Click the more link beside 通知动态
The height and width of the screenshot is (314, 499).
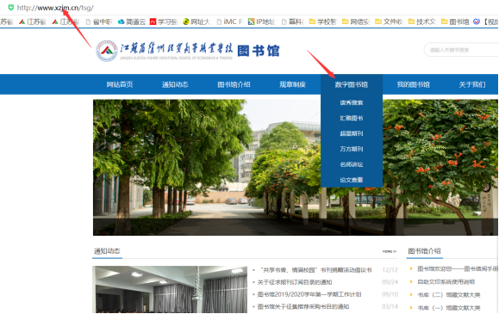pyautogui.click(x=390, y=251)
